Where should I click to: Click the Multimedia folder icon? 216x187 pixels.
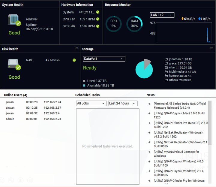tap(166, 72)
